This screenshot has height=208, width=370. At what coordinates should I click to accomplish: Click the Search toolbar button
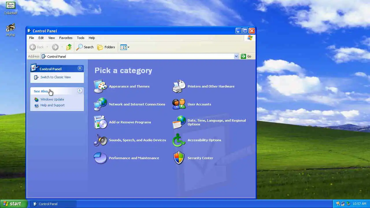point(85,47)
